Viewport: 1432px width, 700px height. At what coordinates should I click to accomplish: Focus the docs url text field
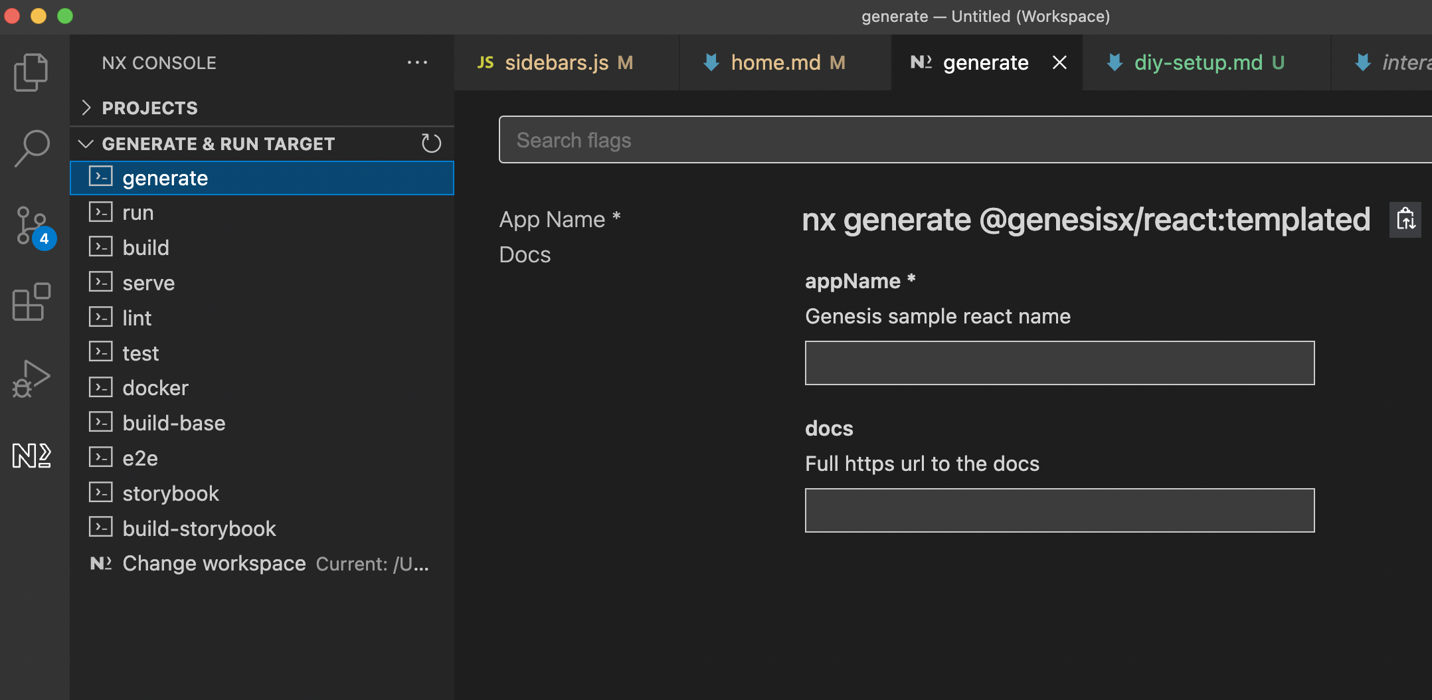coord(1059,510)
